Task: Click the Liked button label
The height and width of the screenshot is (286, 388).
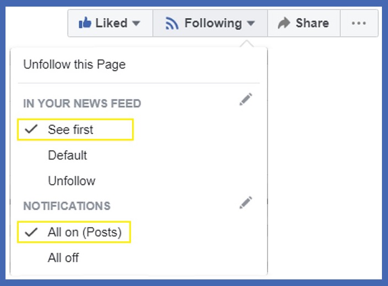Action: click(111, 23)
